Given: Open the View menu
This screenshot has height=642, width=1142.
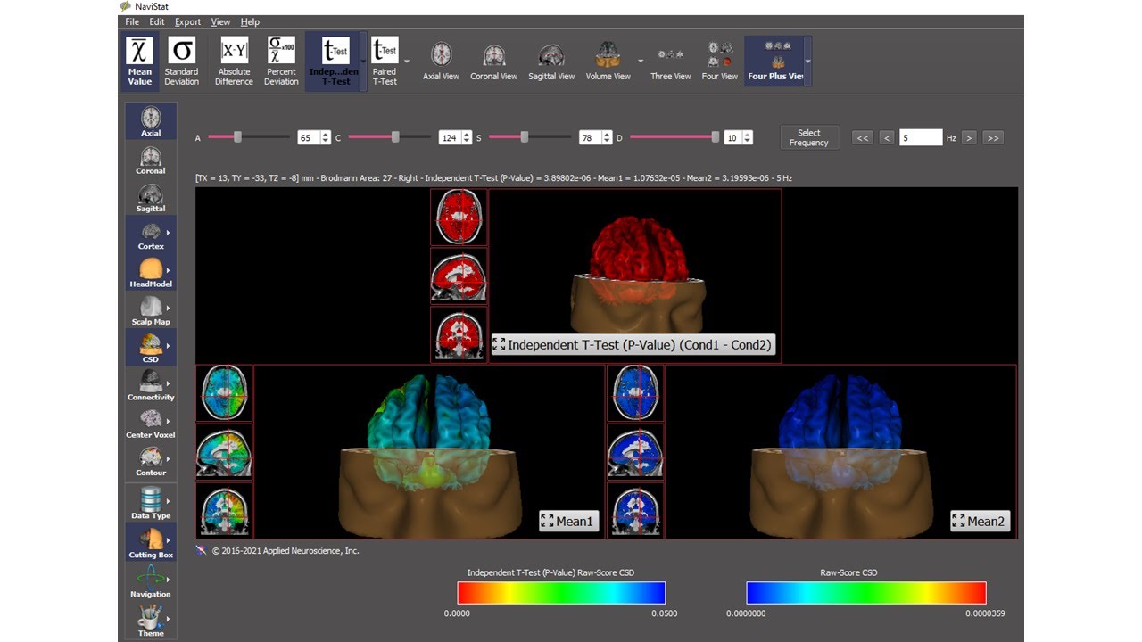Looking at the screenshot, I should tap(220, 21).
